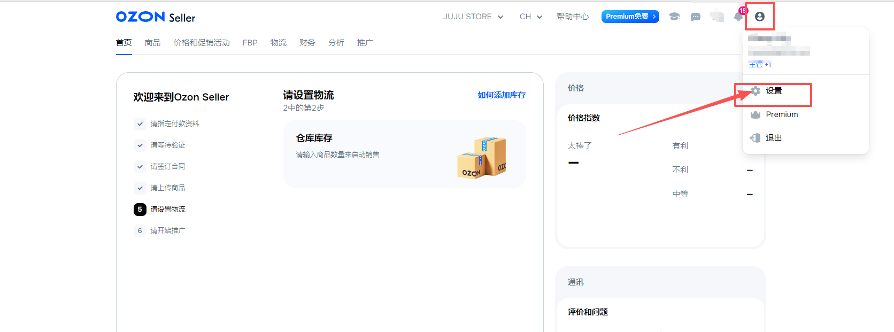The image size is (894, 332).
Task: Click 请输入商品数量来启动销售 description
Action: click(338, 155)
